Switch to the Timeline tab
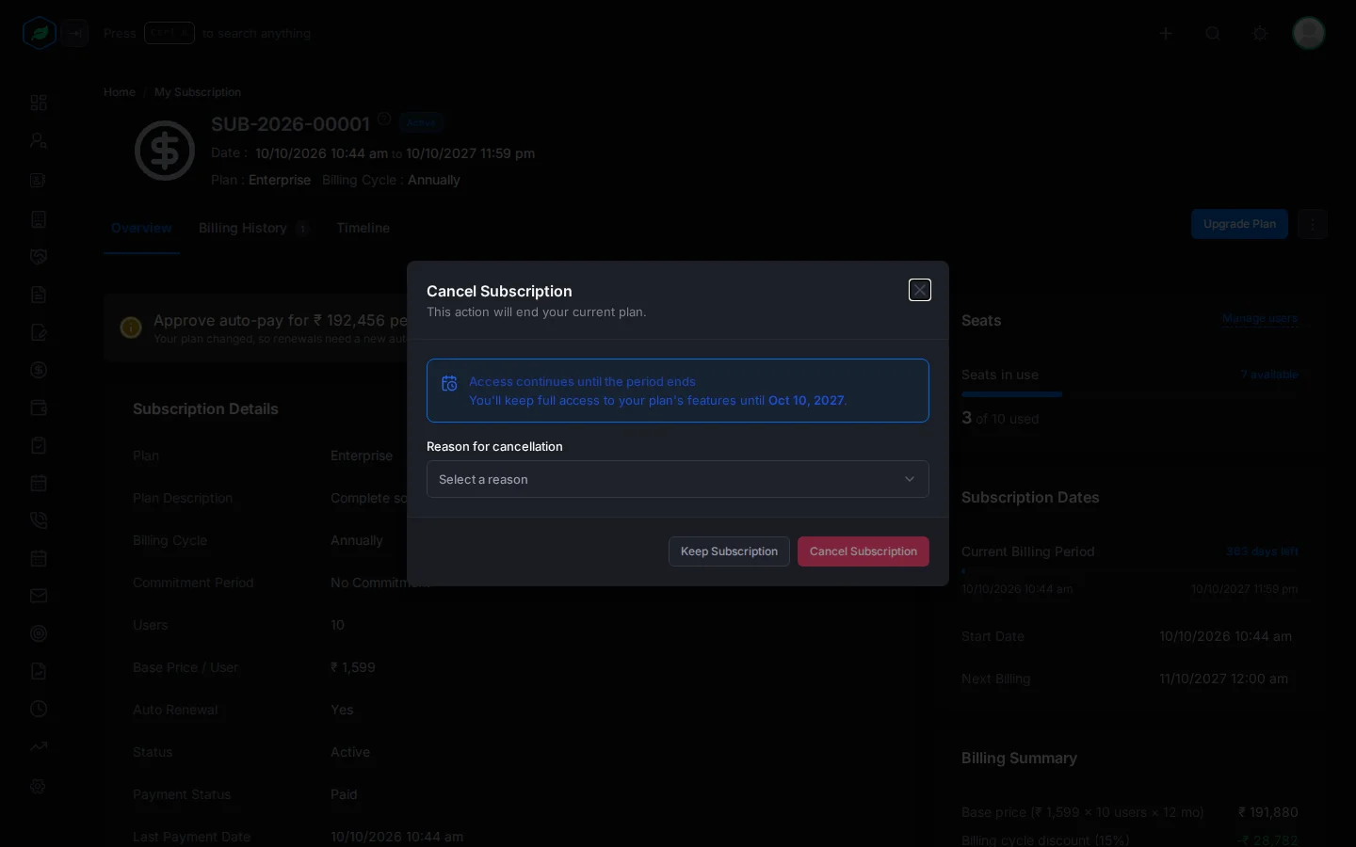Screen dimensions: 1356x847 (x=363, y=228)
